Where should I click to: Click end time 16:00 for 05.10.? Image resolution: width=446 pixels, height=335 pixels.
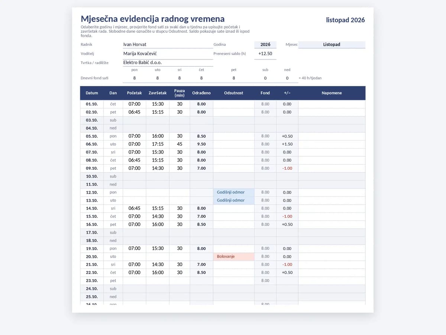(158, 136)
